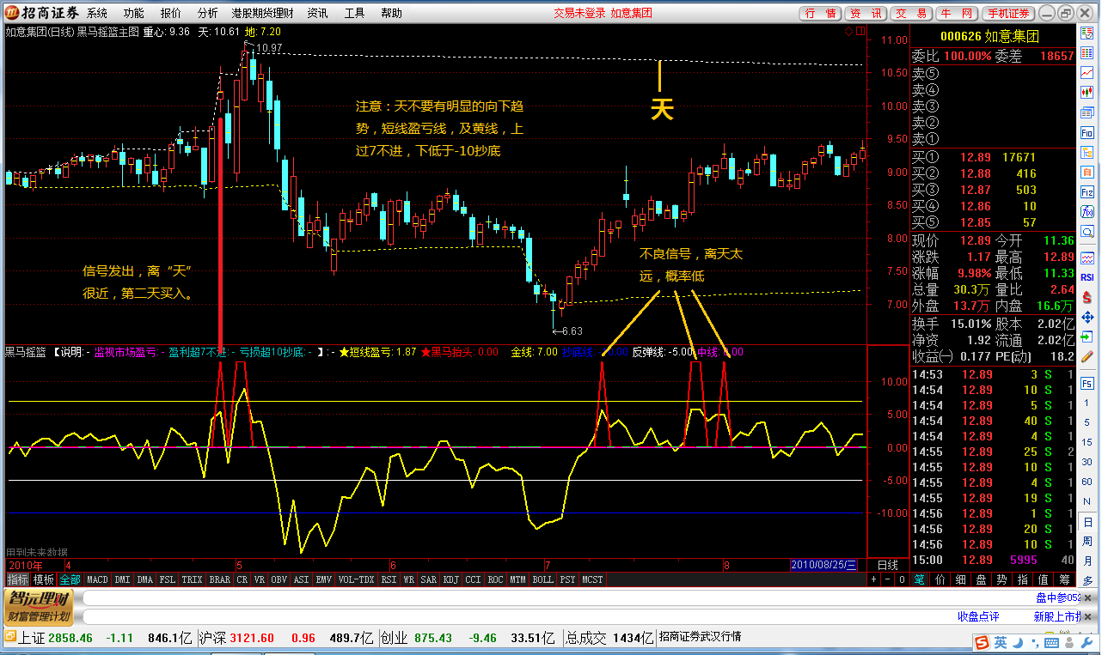
Task: Open the 帮助 menu
Action: pos(391,13)
